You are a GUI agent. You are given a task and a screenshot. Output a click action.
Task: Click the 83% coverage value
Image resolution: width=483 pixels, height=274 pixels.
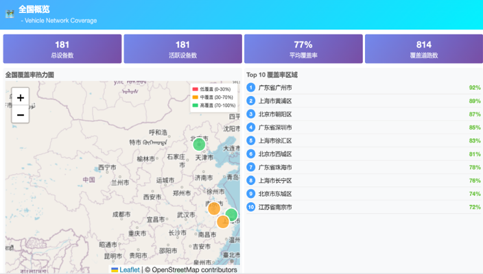pyautogui.click(x=475, y=140)
